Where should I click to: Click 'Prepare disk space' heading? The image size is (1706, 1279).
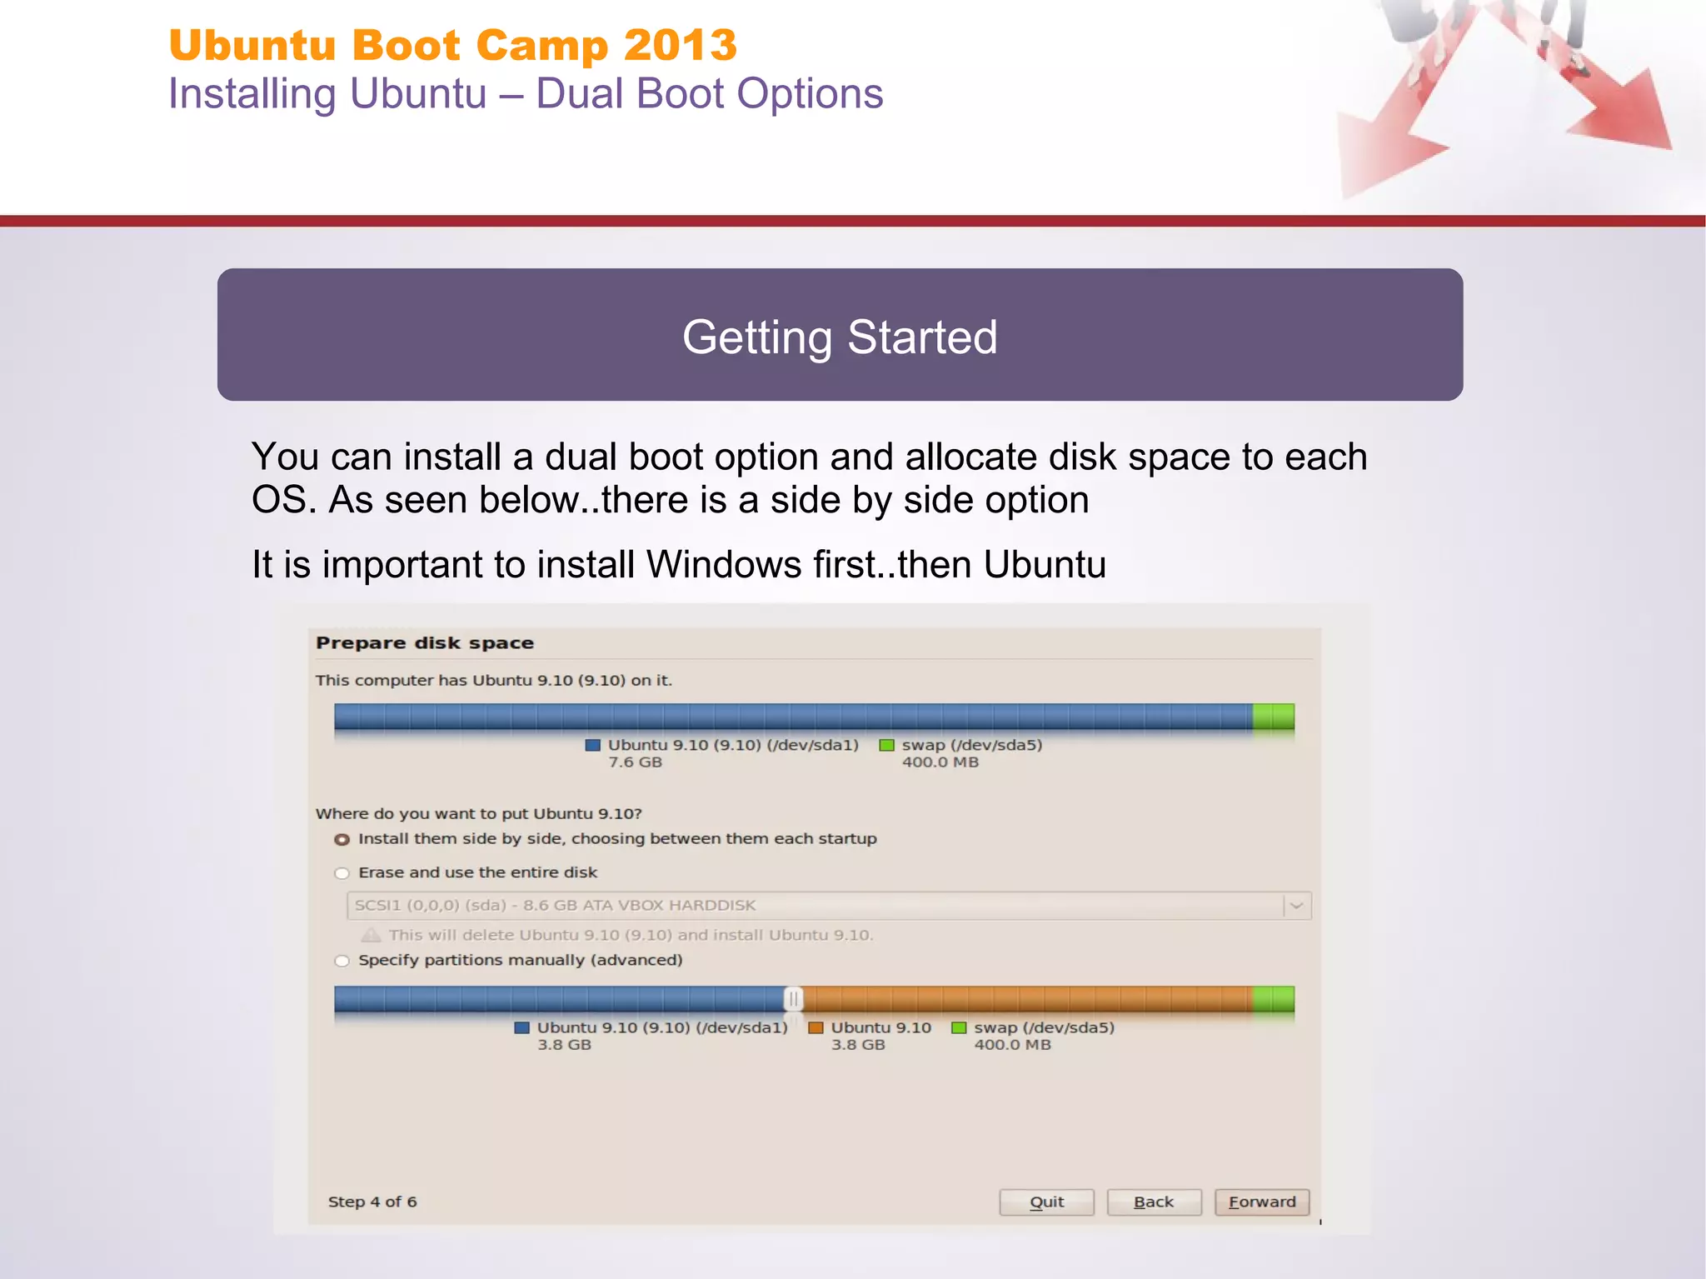425,642
